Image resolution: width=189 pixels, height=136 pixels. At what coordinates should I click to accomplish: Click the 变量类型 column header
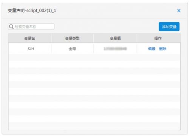tap(72, 38)
